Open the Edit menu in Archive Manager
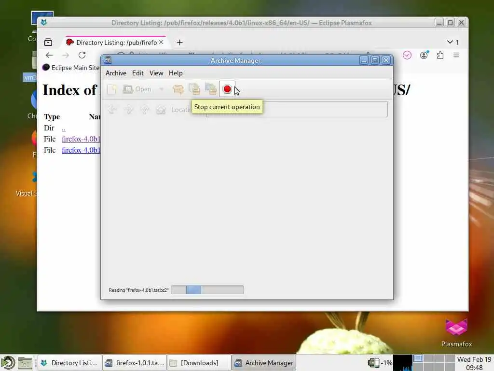Viewport: 494px width, 371px height. (137, 73)
